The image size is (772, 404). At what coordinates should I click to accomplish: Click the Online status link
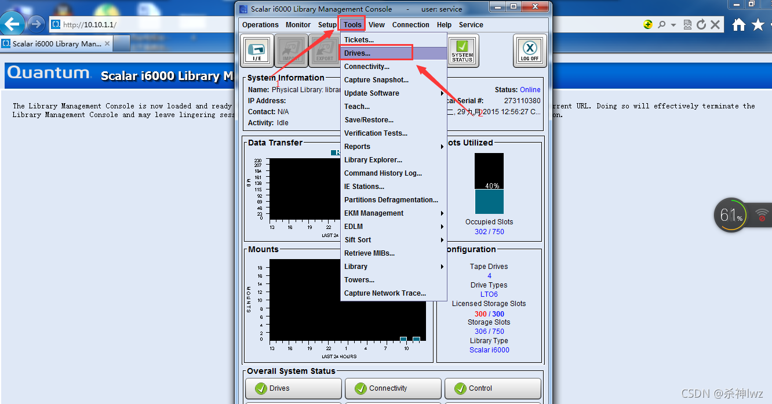click(530, 90)
